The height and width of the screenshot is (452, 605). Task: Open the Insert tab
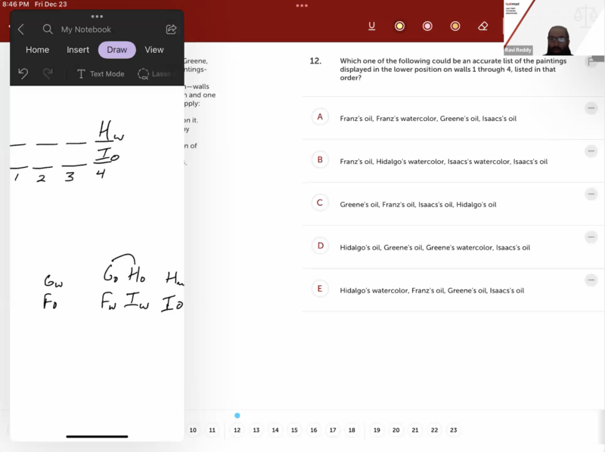(x=78, y=50)
